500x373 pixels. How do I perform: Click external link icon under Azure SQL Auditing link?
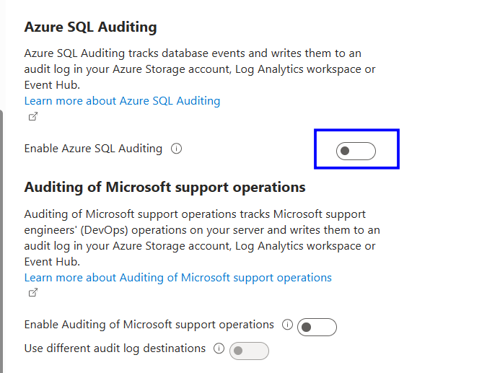[33, 116]
